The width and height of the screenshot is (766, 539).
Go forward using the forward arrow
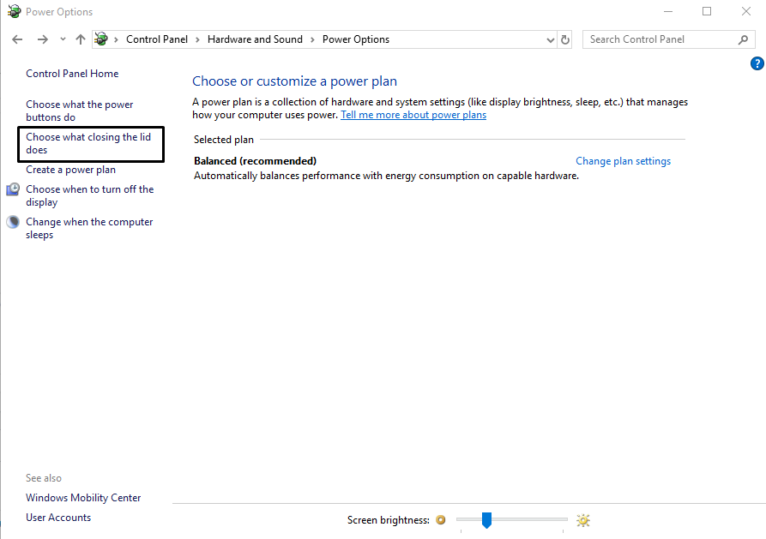point(43,39)
